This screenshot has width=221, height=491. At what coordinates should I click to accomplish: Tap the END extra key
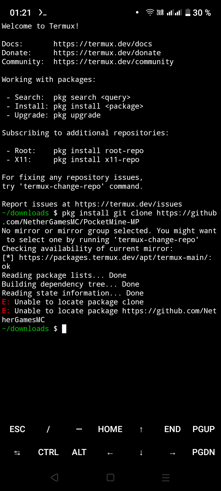pos(172,429)
